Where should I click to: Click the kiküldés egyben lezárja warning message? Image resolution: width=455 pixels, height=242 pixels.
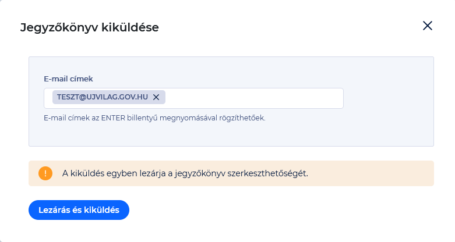pos(185,173)
